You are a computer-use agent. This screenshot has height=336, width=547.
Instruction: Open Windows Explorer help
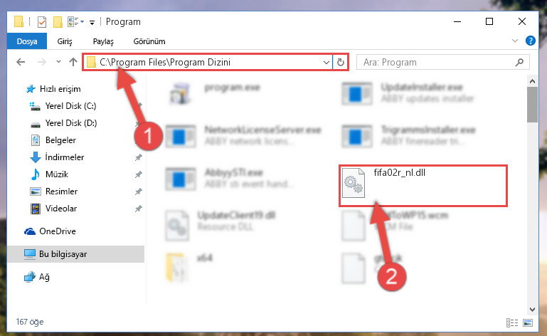coord(530,41)
